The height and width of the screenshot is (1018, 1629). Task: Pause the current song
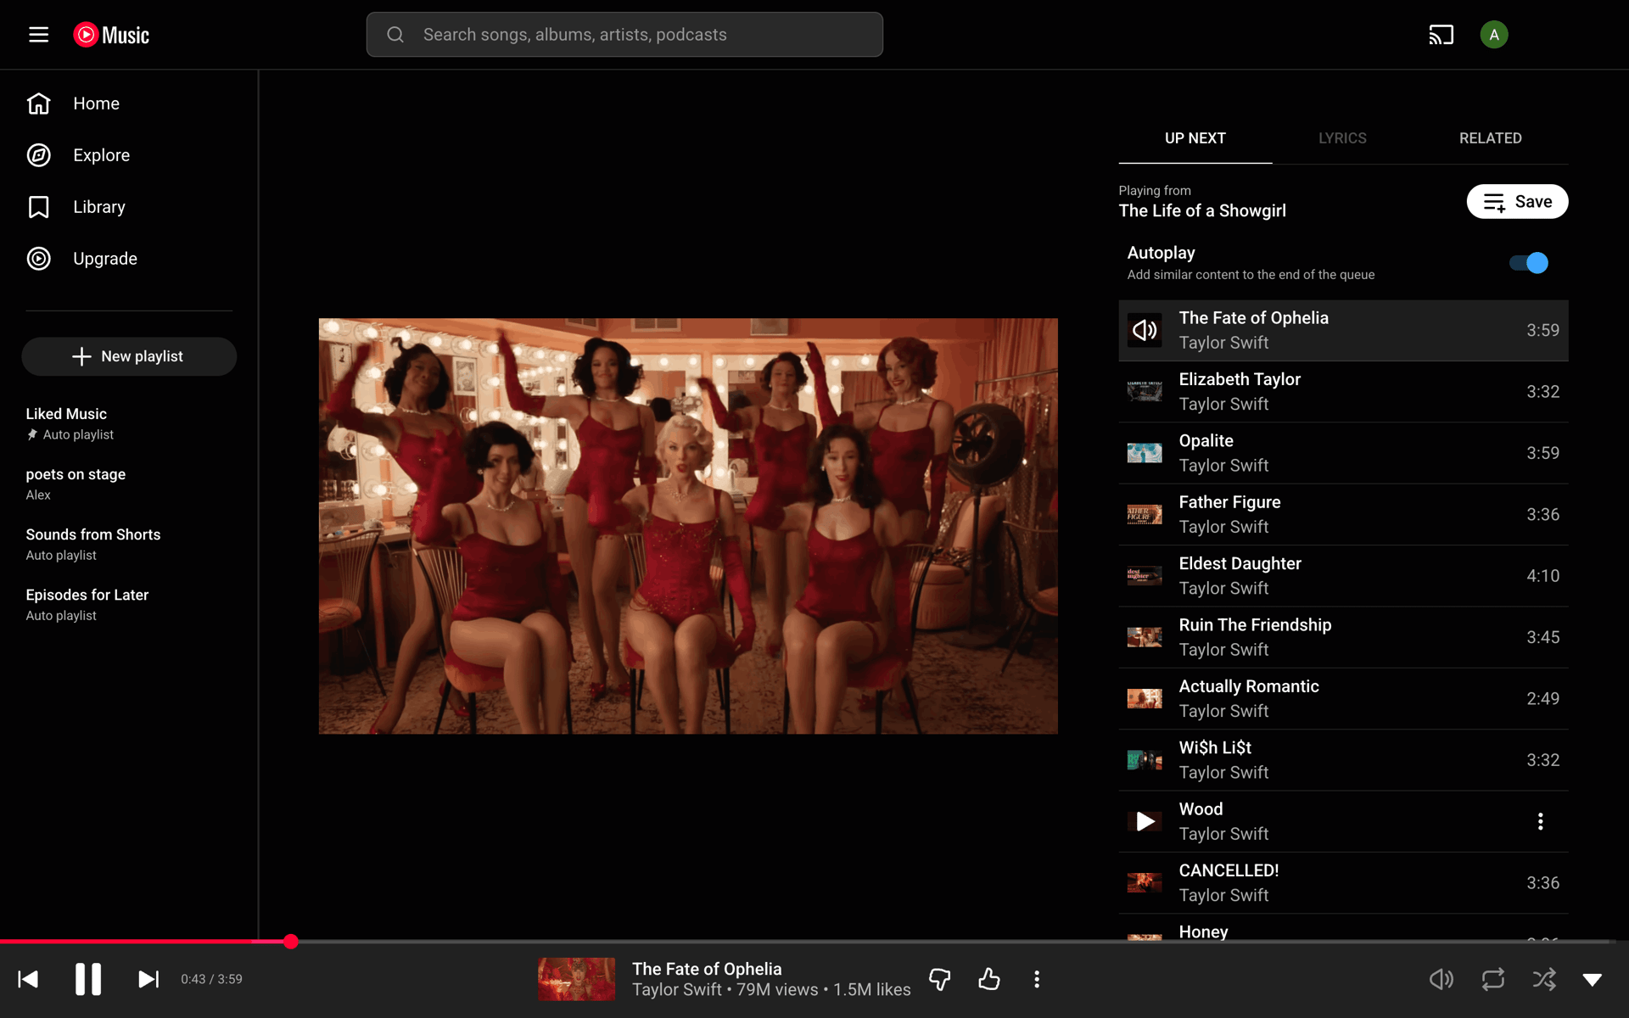pos(88,980)
